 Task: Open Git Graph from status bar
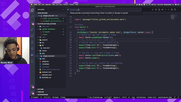tap(55, 97)
